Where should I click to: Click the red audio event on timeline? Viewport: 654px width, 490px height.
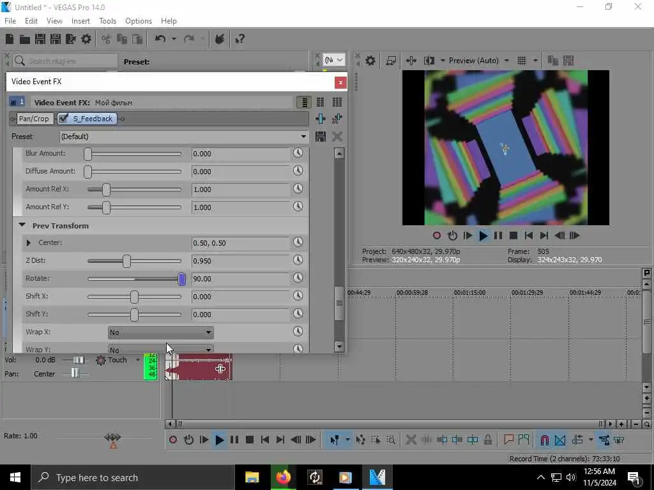pyautogui.click(x=199, y=367)
